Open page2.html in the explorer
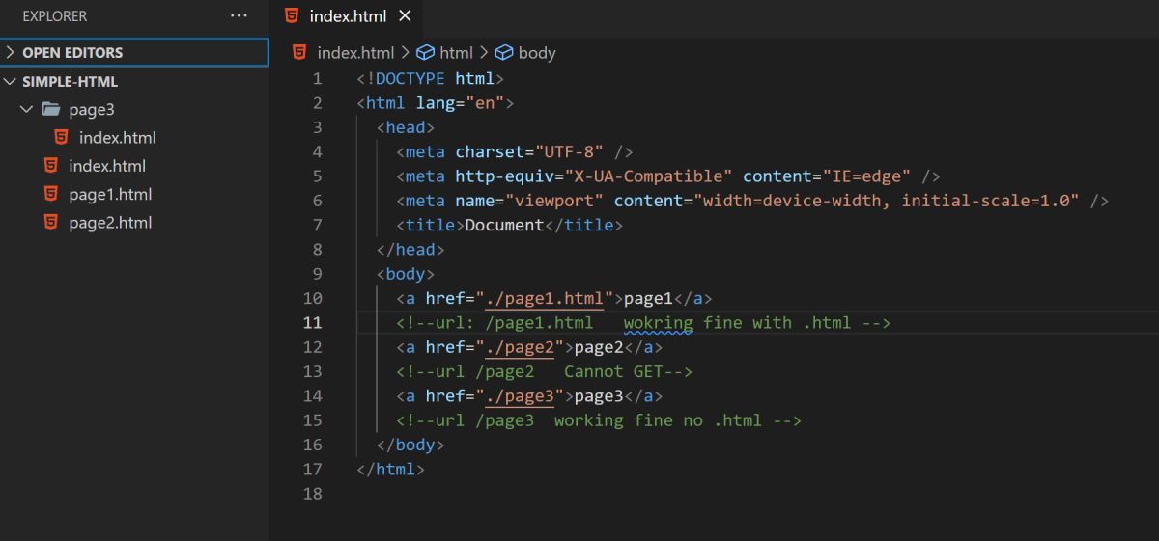This screenshot has width=1159, height=541. pyautogui.click(x=110, y=222)
